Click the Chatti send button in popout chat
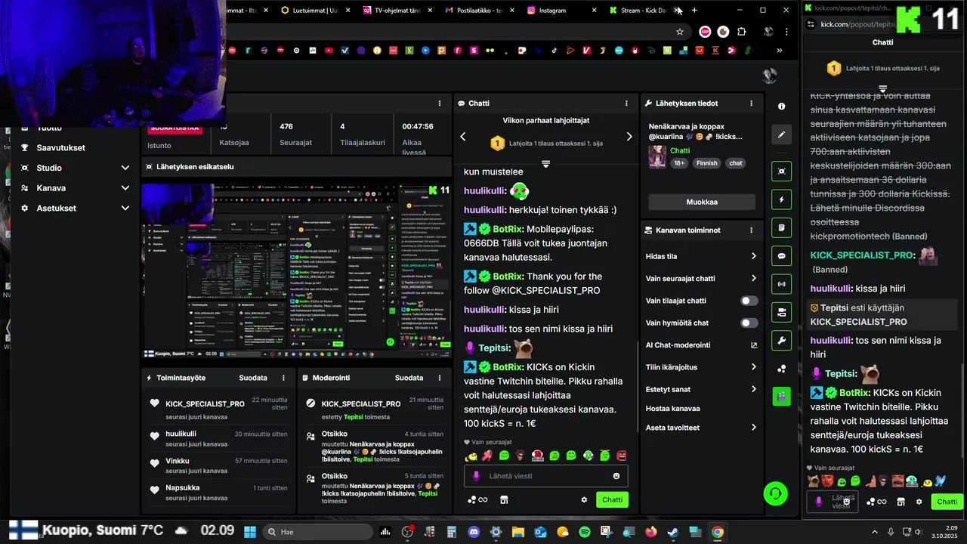Image resolution: width=967 pixels, height=544 pixels. pyautogui.click(x=947, y=502)
